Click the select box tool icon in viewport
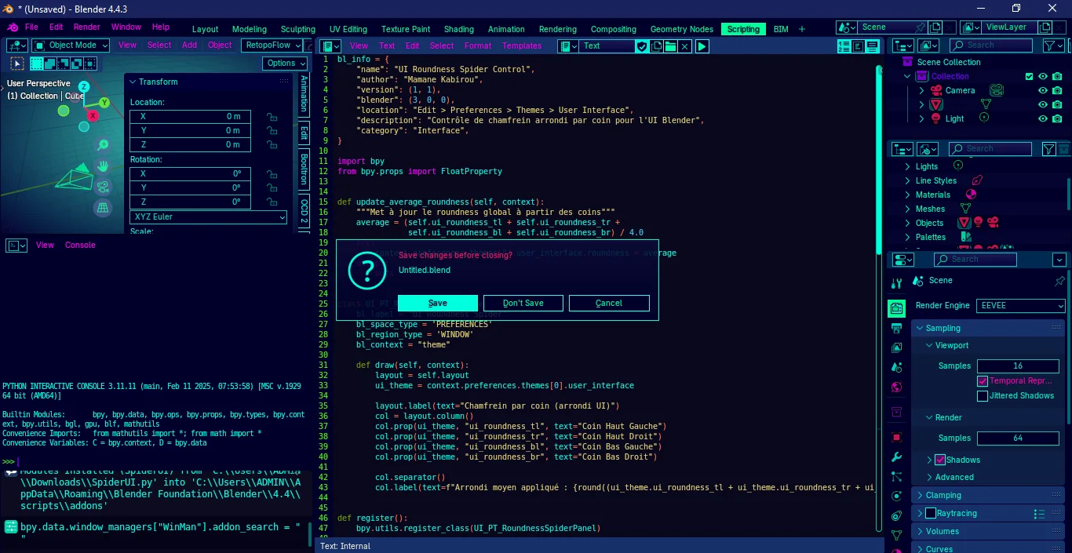Viewport: 1072px width, 553px height. tap(17, 64)
